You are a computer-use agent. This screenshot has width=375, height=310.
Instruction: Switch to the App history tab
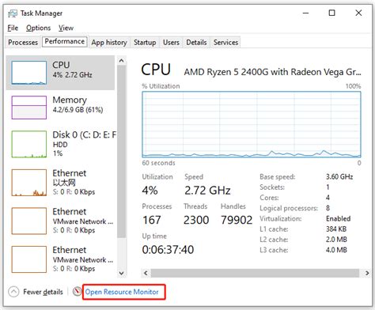coord(109,42)
